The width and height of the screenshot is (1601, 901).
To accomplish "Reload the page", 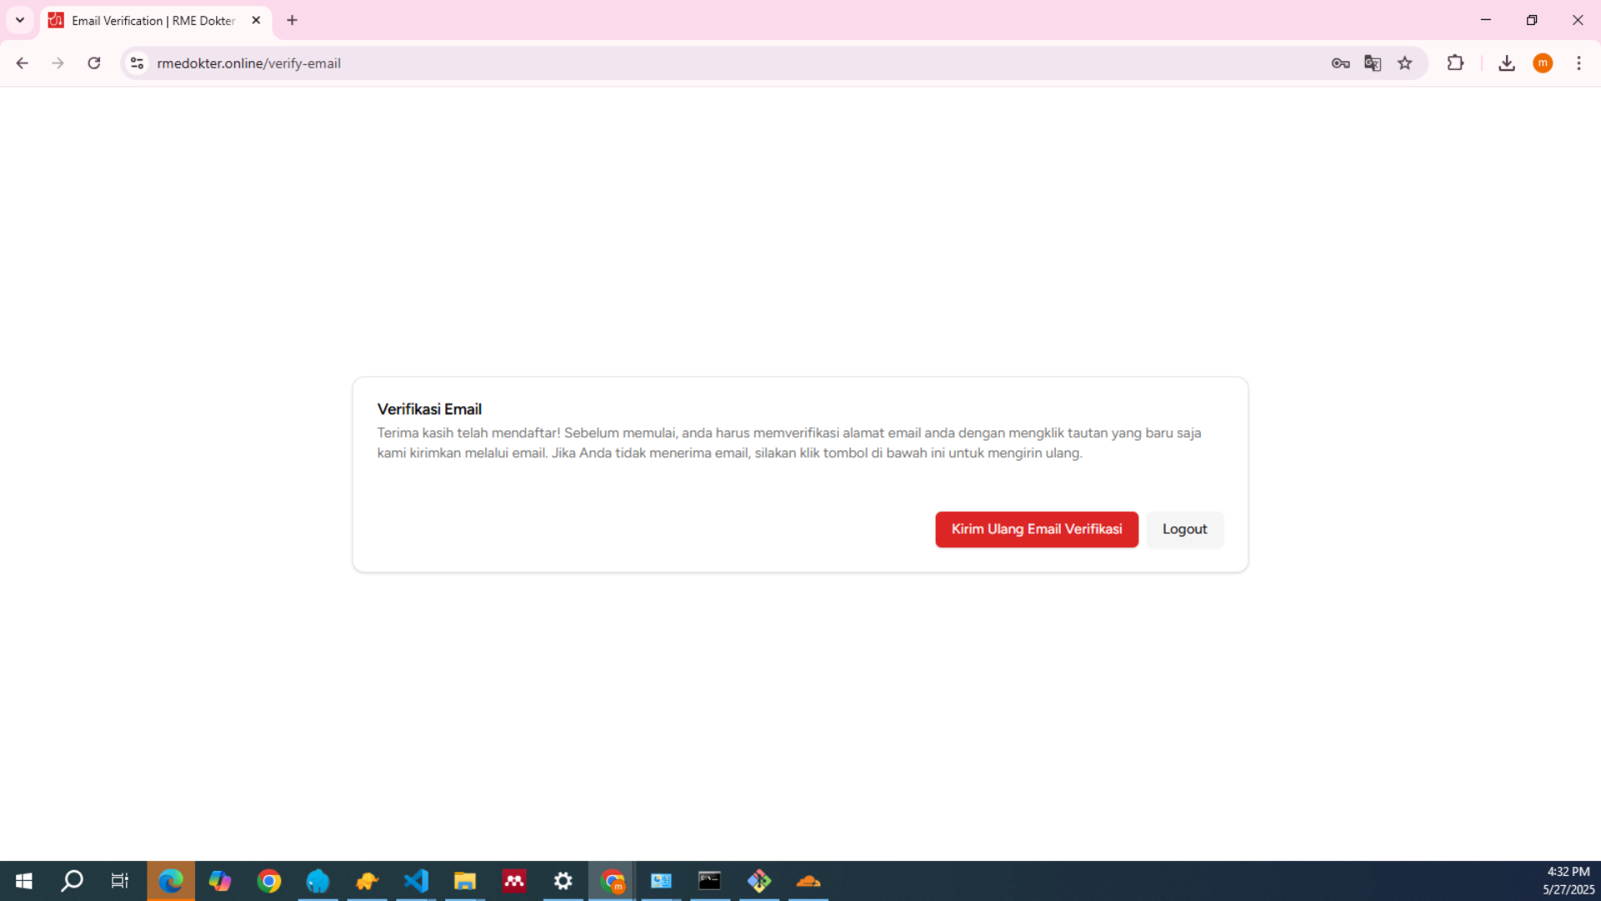I will (94, 63).
